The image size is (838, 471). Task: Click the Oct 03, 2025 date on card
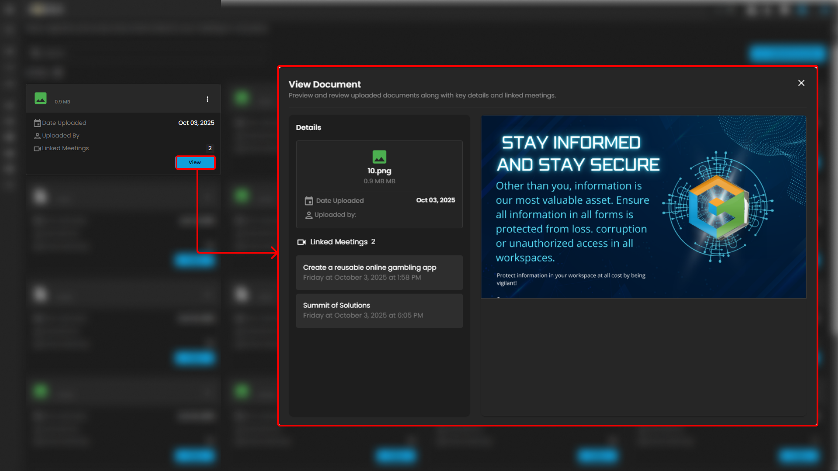point(196,123)
